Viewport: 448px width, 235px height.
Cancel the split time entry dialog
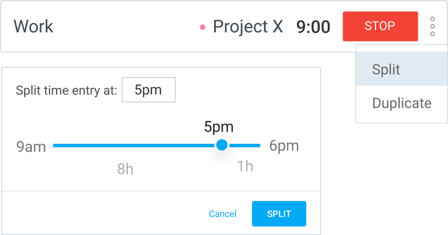click(222, 214)
